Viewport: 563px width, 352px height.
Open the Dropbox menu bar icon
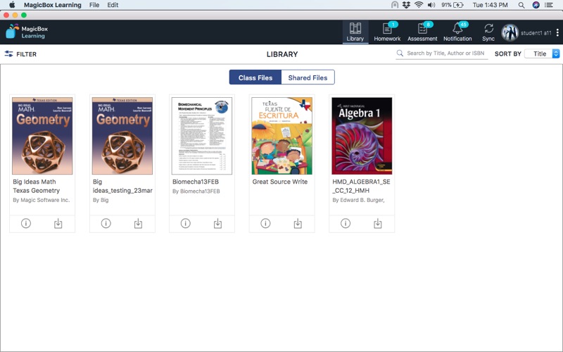click(406, 5)
